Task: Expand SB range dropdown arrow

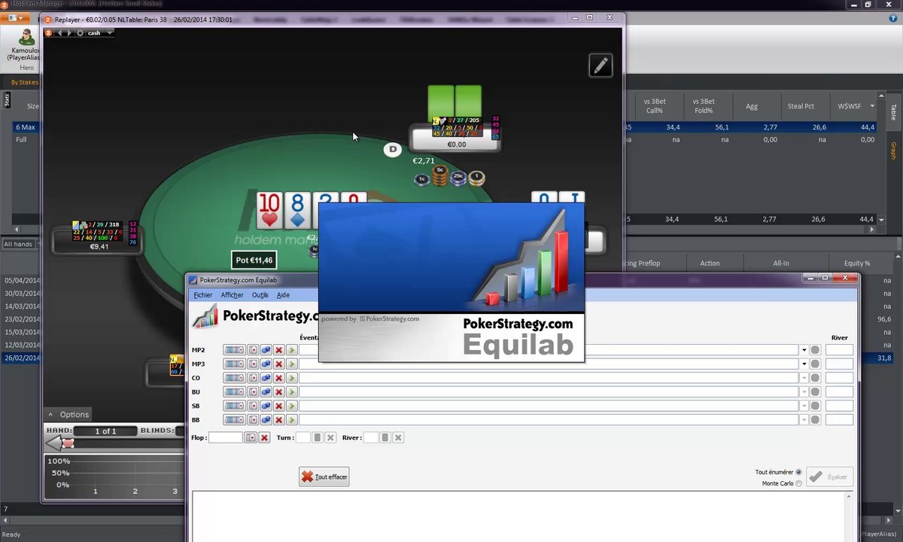Action: click(804, 406)
